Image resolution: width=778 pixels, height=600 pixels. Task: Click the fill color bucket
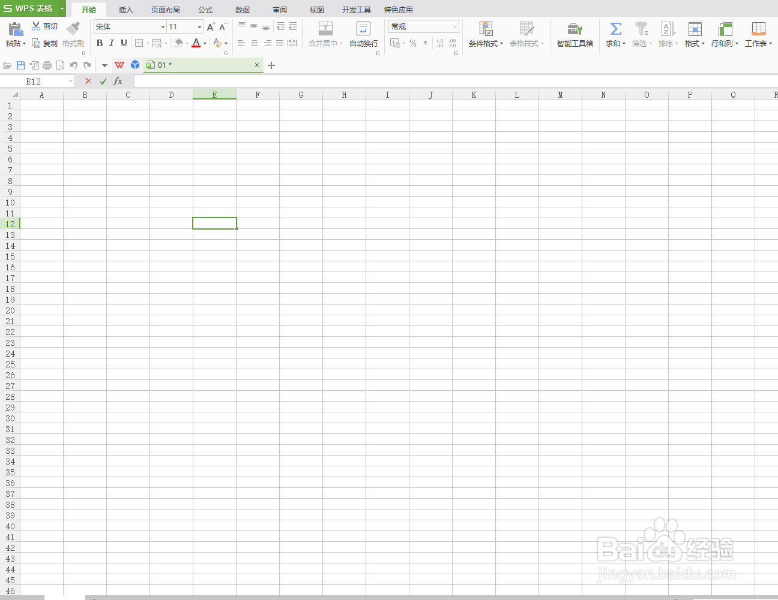(x=178, y=43)
